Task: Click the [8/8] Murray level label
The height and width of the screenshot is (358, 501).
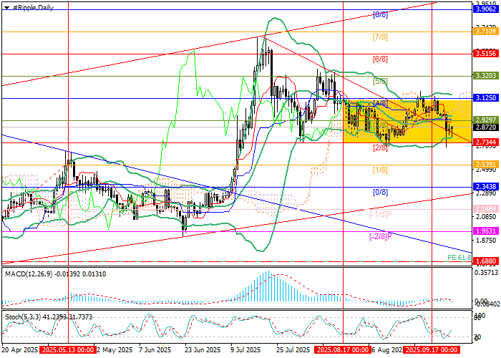Action: [x=380, y=15]
